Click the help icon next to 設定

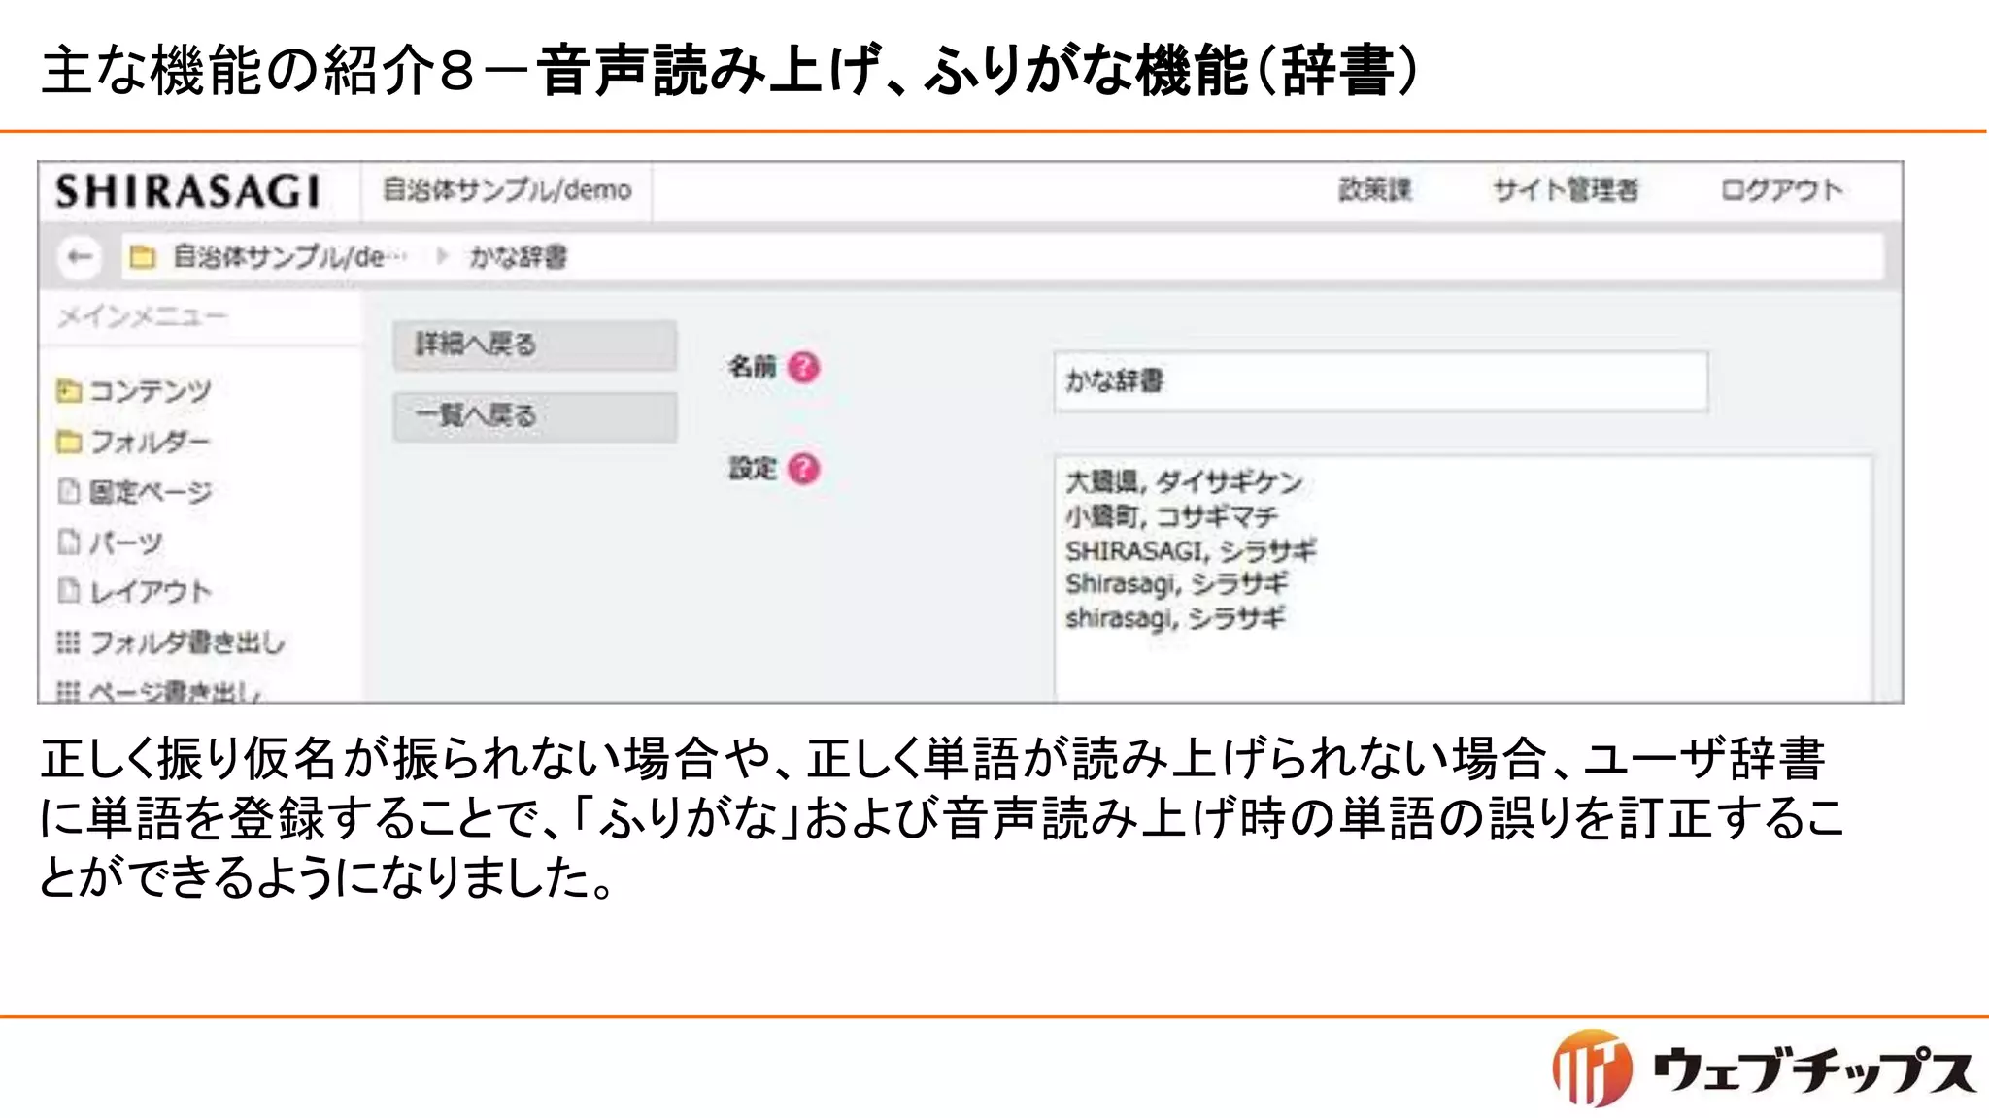[804, 469]
